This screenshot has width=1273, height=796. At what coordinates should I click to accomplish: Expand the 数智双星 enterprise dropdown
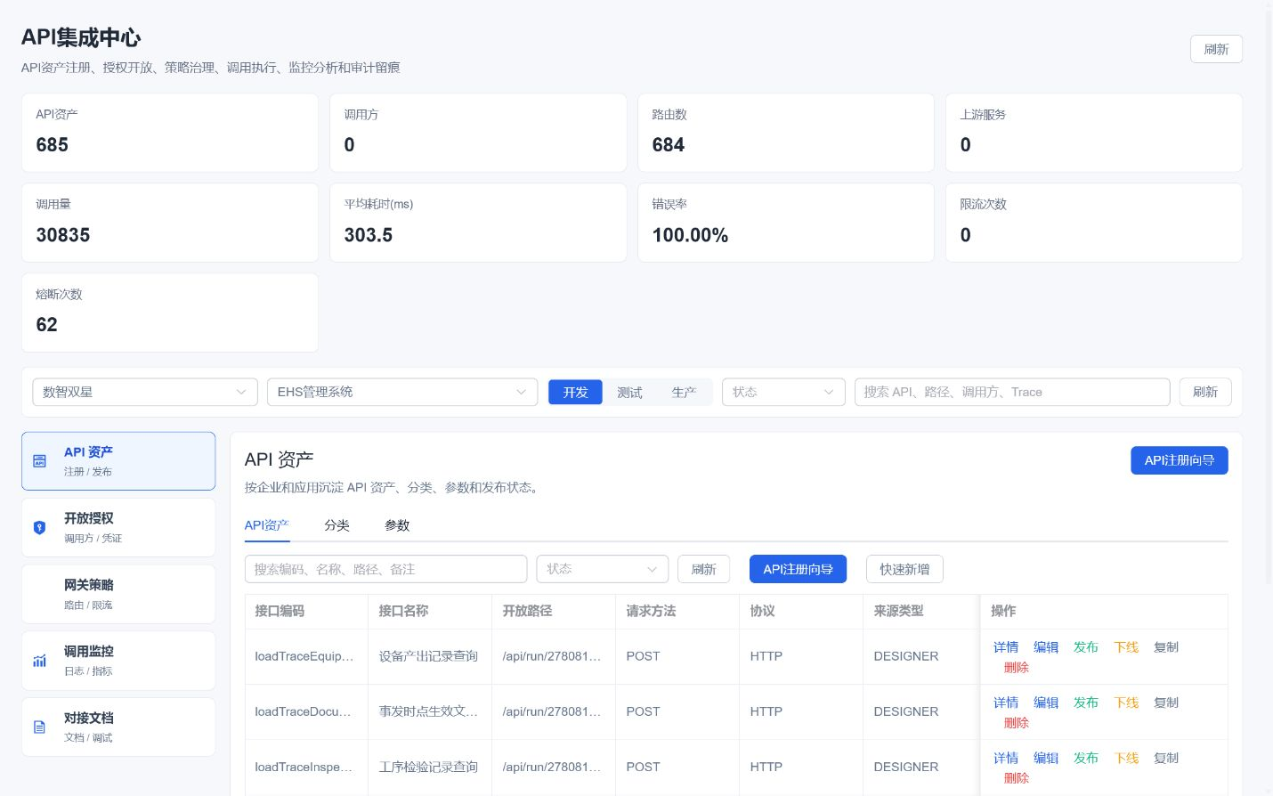(x=145, y=392)
